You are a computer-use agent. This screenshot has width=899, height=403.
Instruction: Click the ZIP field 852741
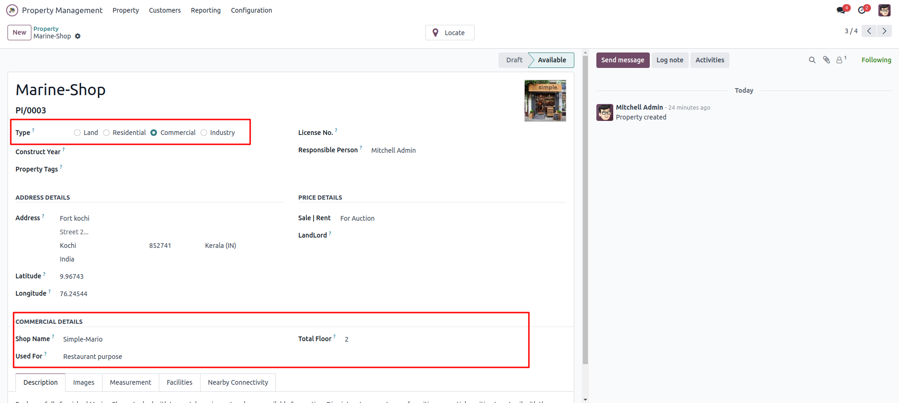[x=160, y=246]
